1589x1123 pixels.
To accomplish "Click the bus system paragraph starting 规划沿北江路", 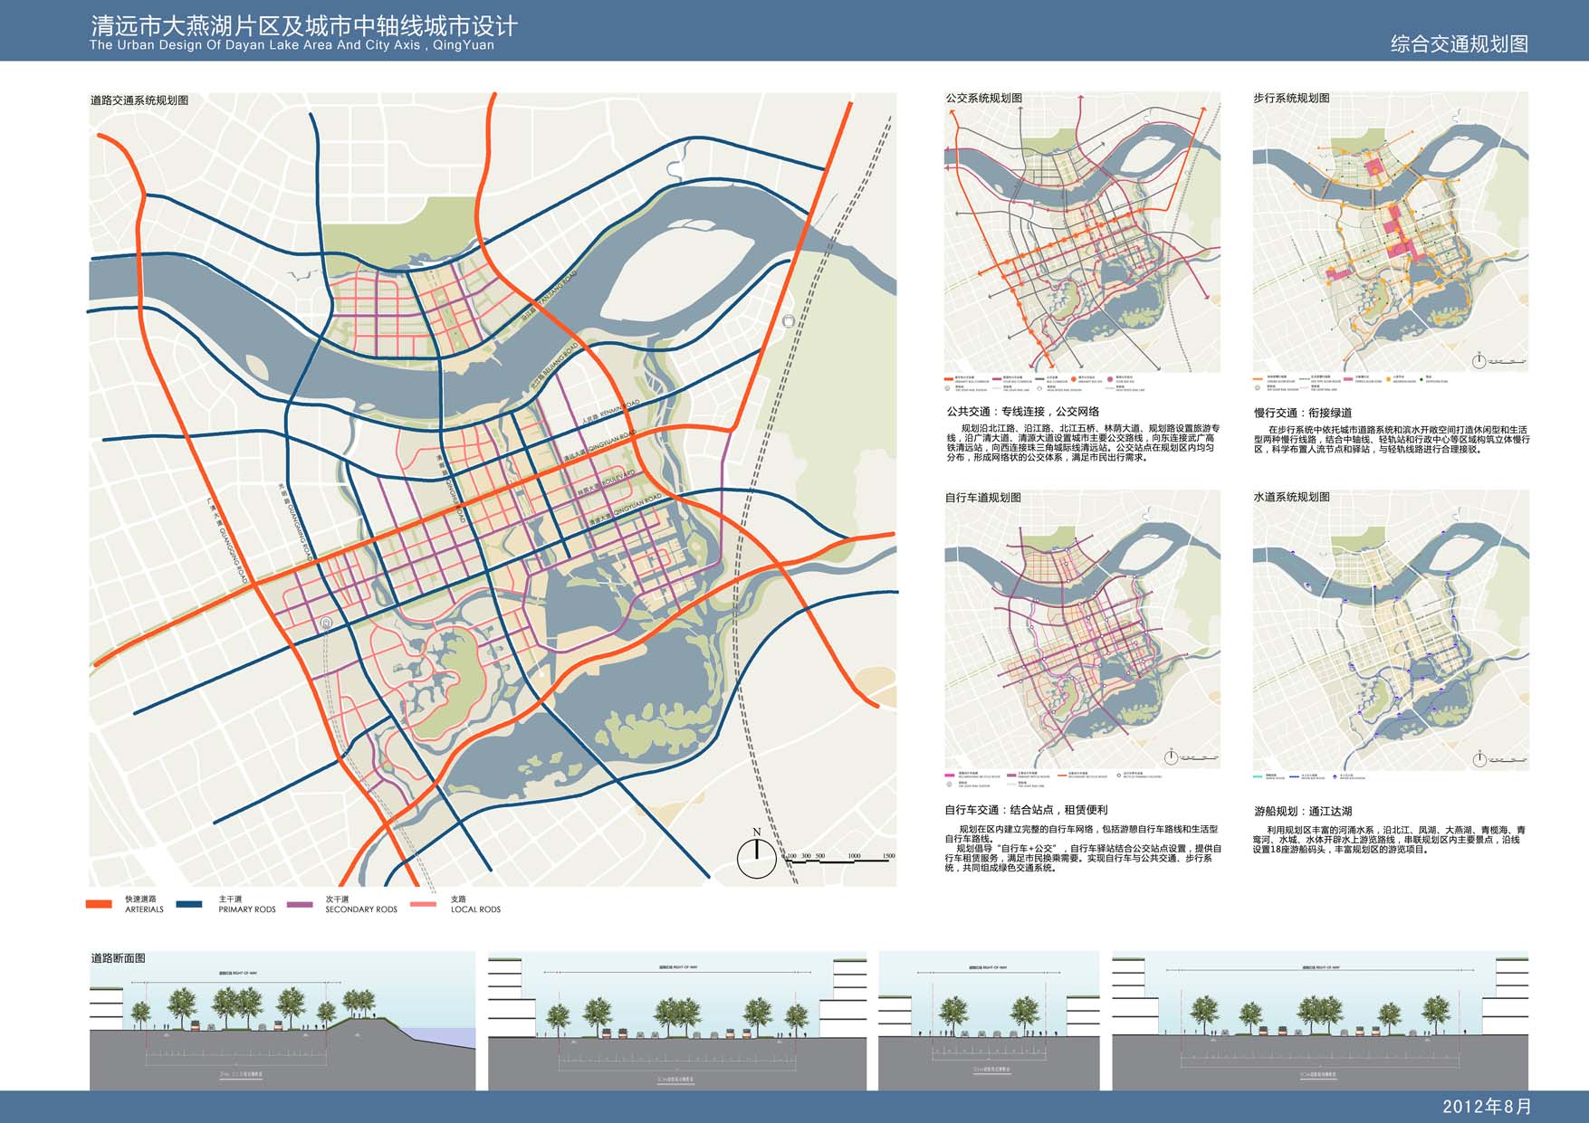I will [1082, 443].
